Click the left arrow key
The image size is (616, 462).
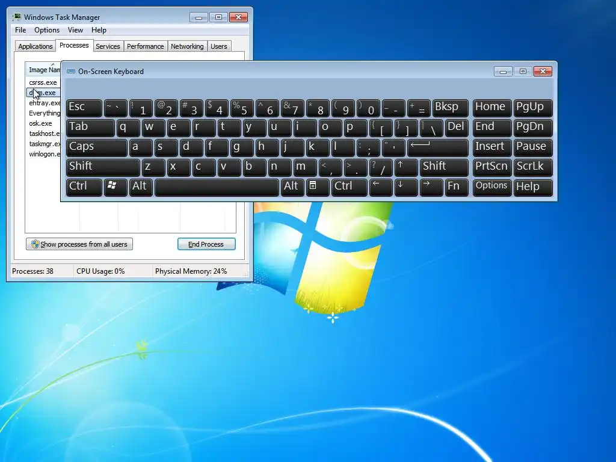click(x=381, y=186)
